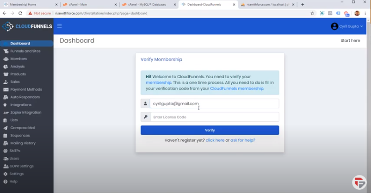Click the hamburger menu icon in header

click(59, 26)
